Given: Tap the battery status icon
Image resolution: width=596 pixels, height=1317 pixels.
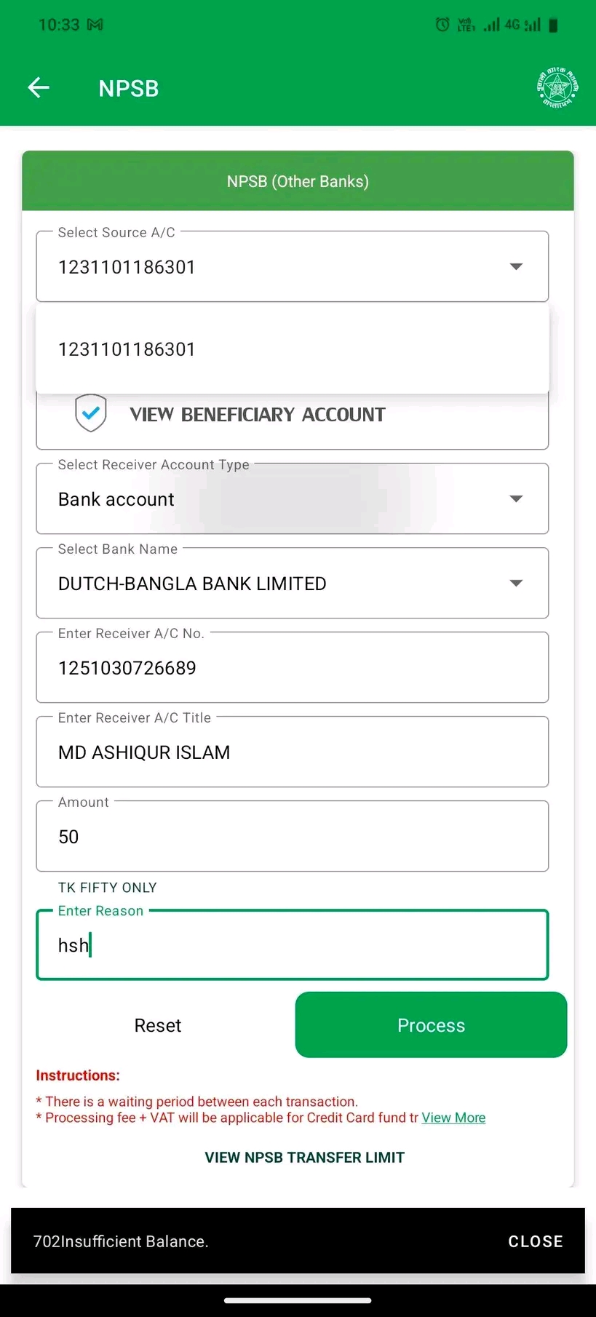Looking at the screenshot, I should (x=553, y=25).
